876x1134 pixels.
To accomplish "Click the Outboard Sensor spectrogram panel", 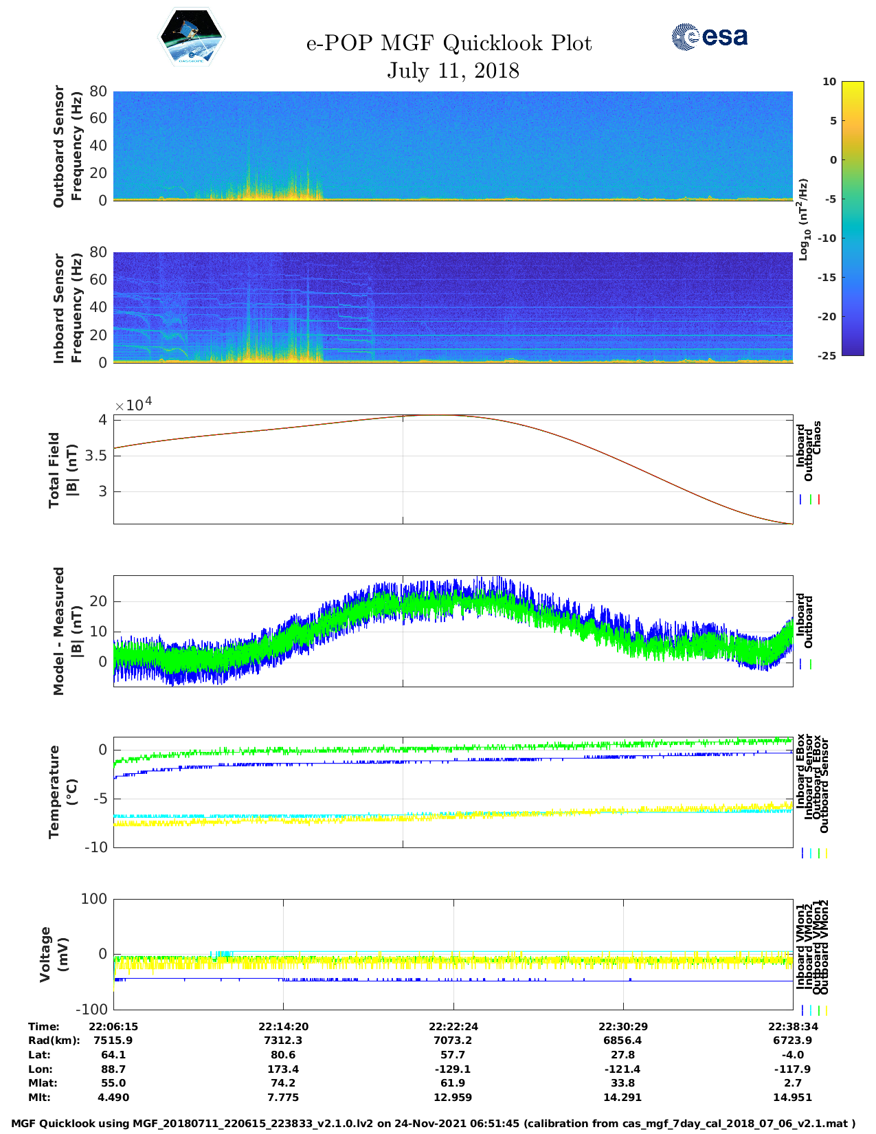I will [x=453, y=145].
